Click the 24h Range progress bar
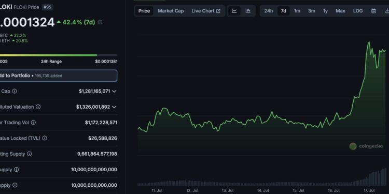389x194 pixels. coord(59,55)
